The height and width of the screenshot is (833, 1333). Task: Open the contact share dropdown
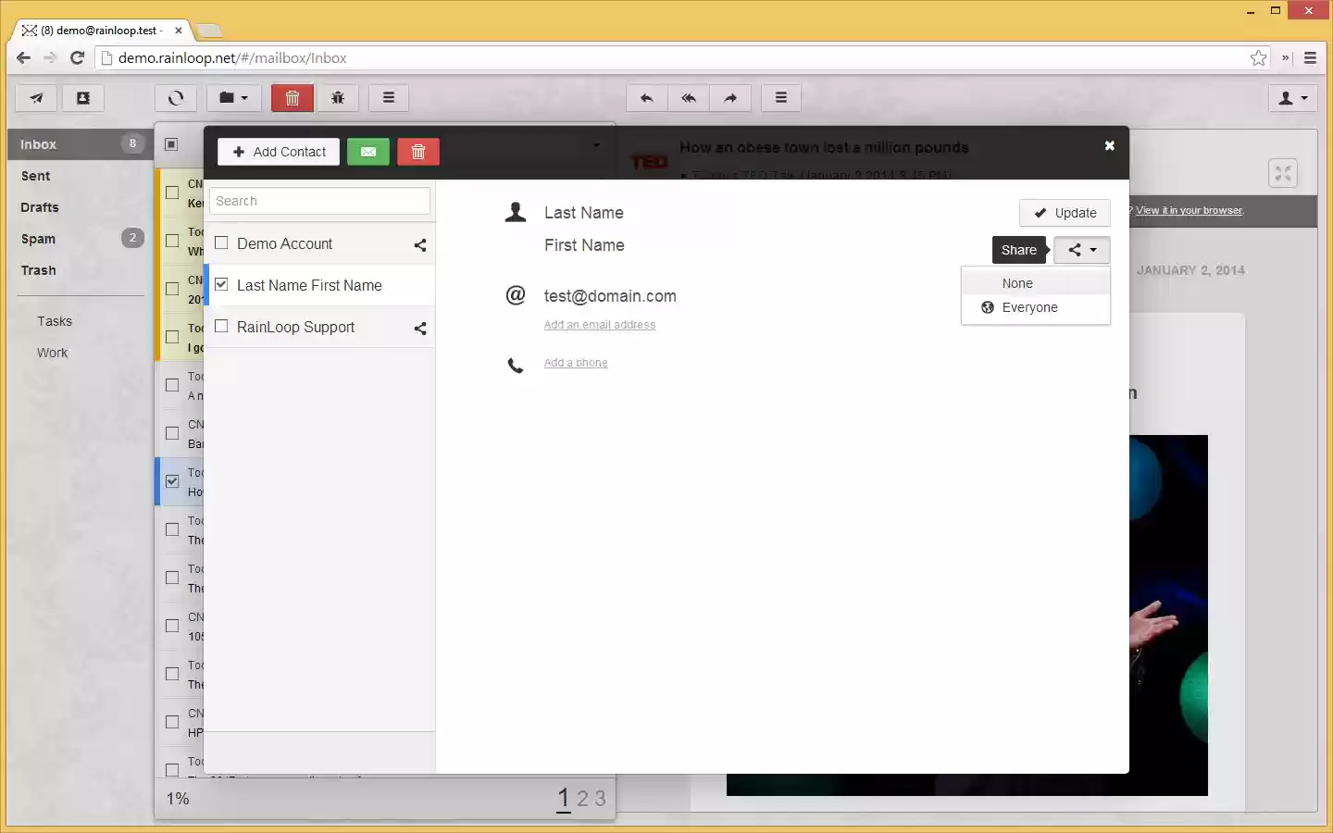click(x=1081, y=250)
